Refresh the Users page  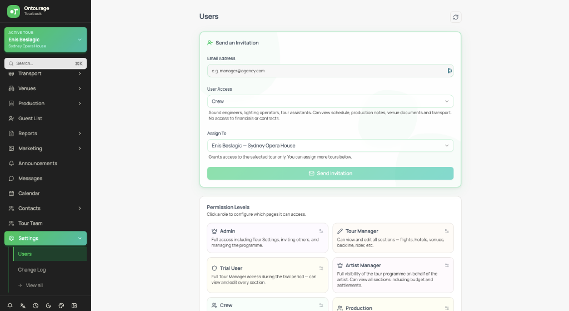pyautogui.click(x=456, y=17)
